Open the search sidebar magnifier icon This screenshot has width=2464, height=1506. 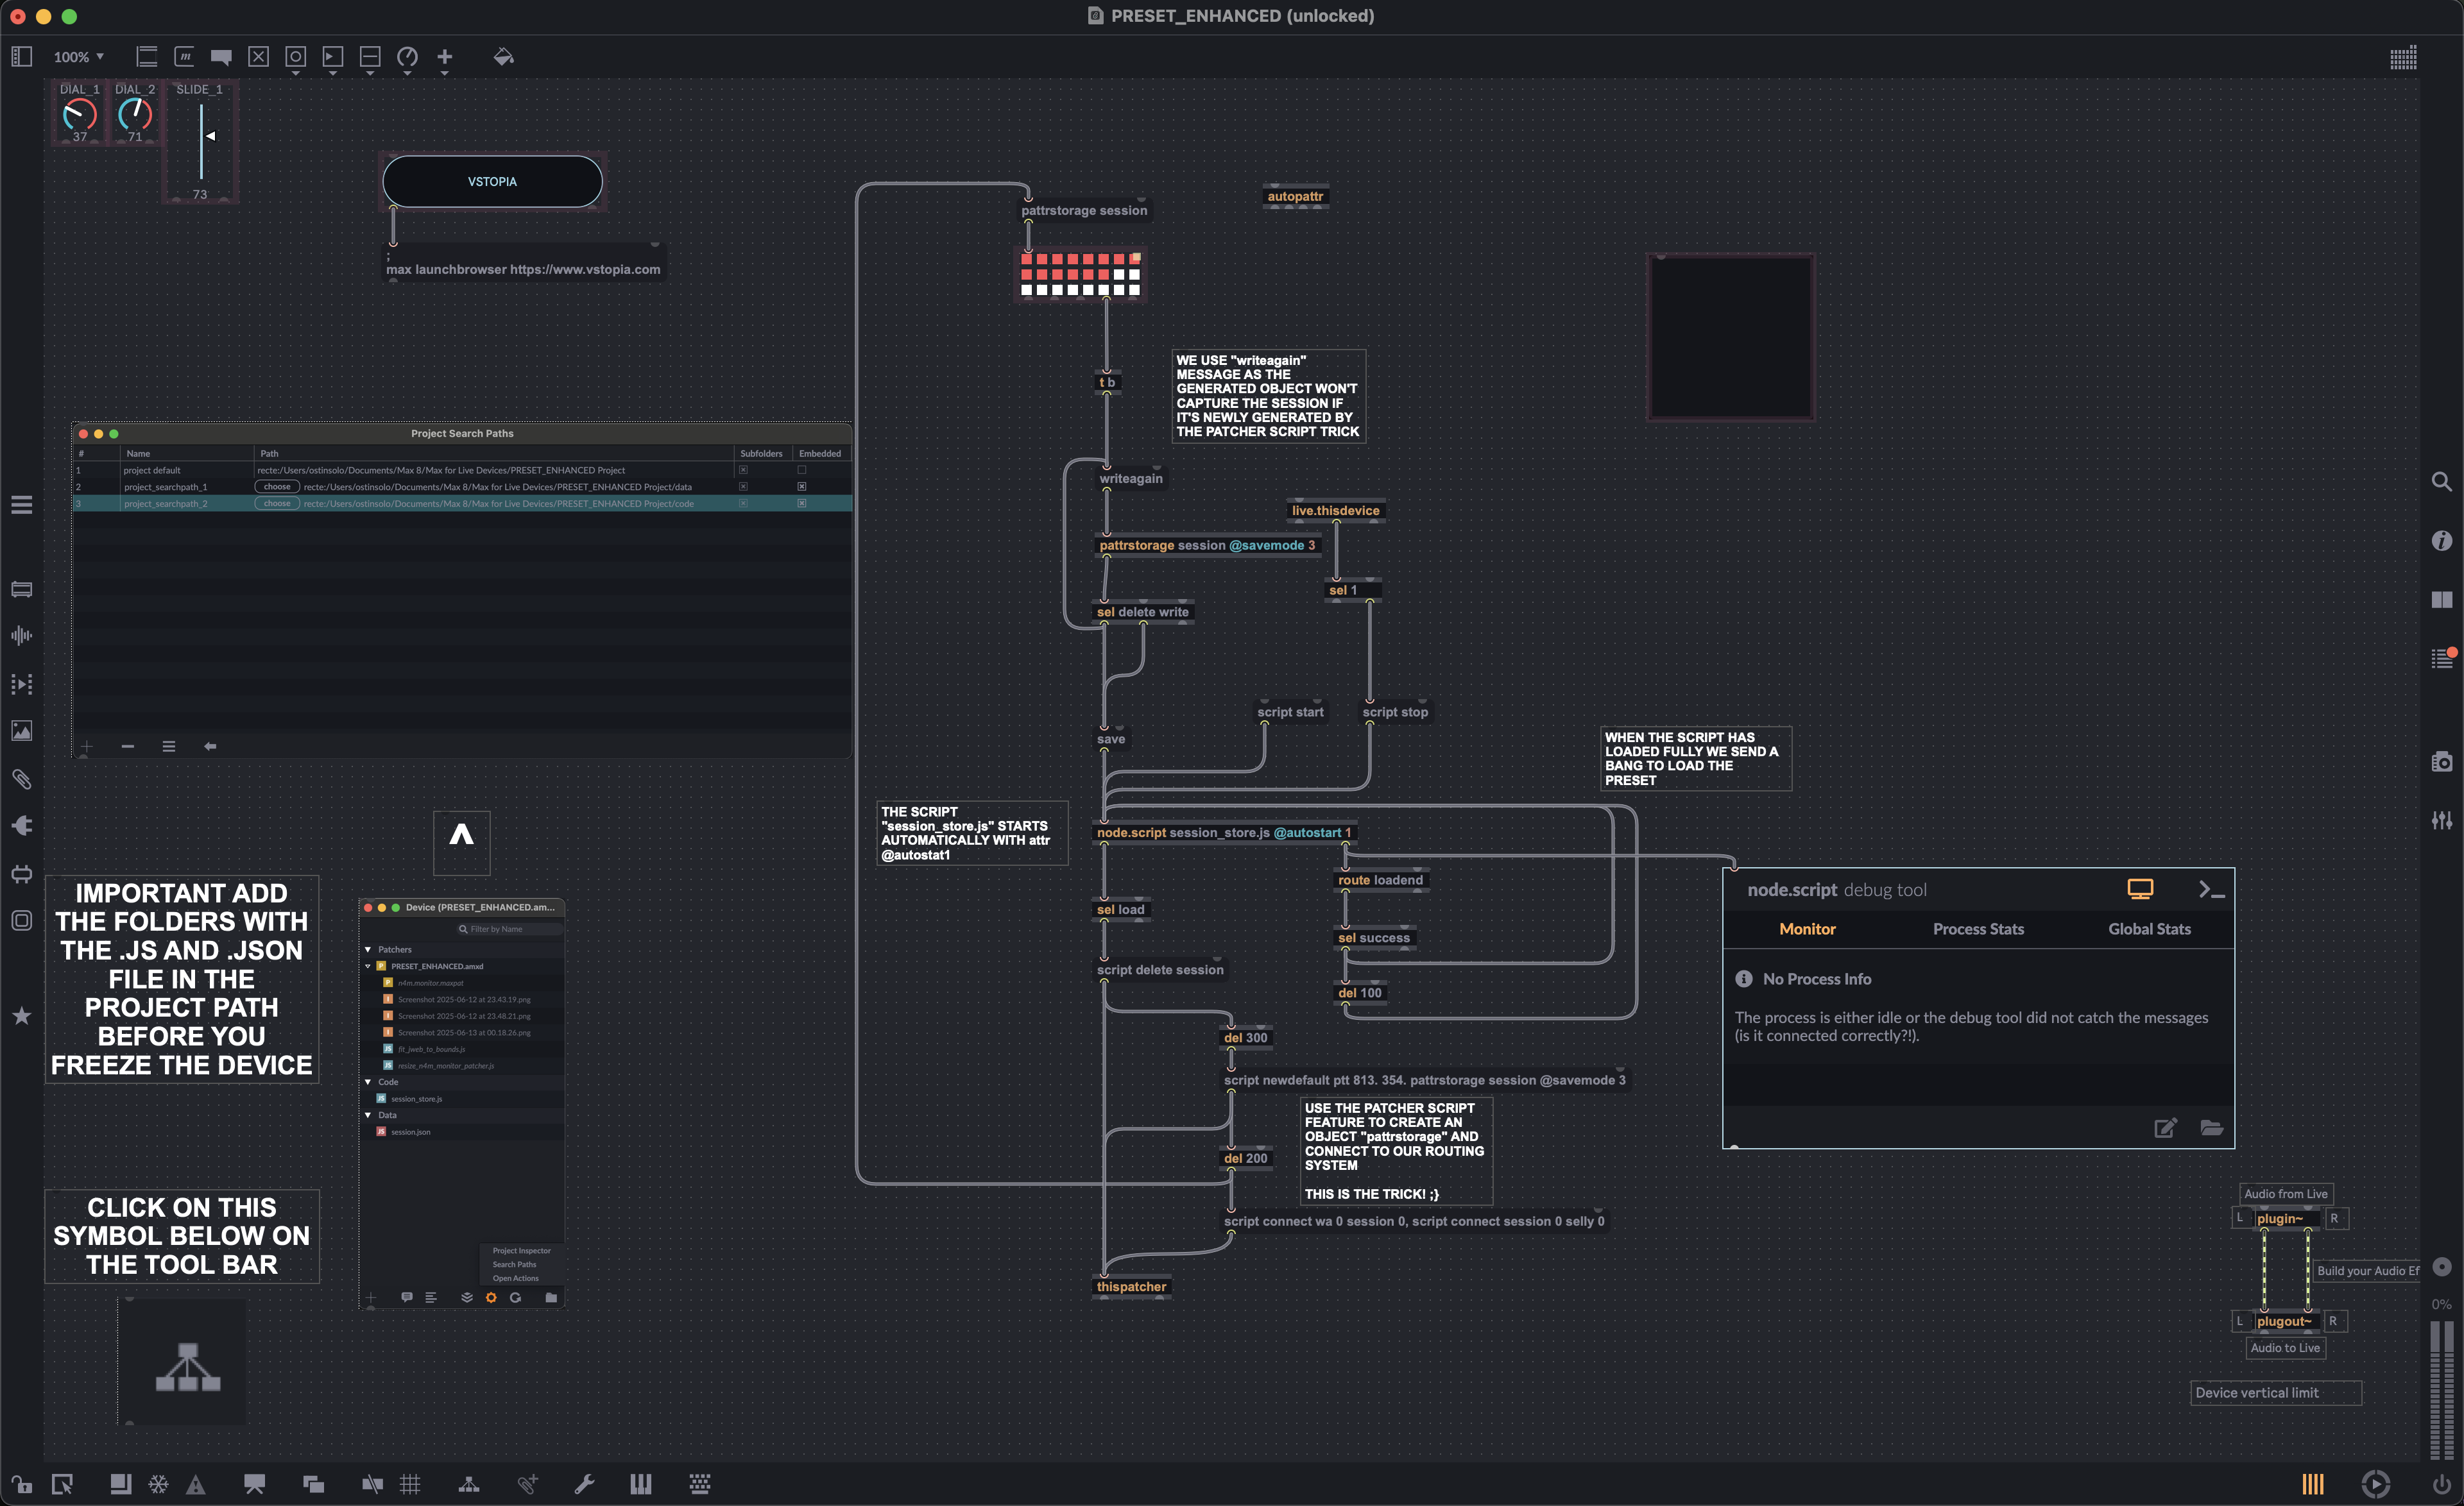tap(2441, 482)
